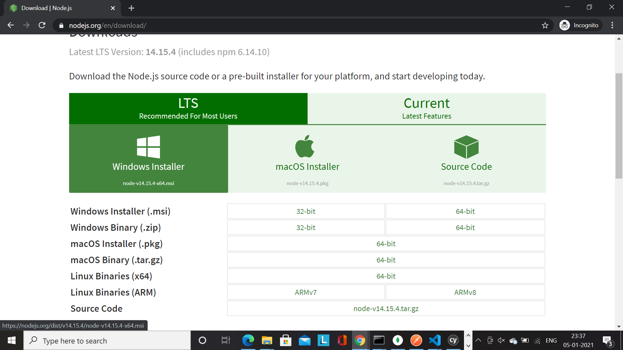
Task: Reload the page using the refresh icon
Action: [42, 25]
